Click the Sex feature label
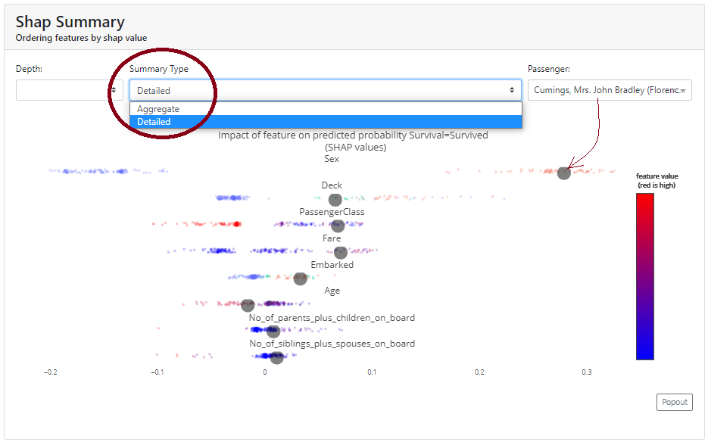The image size is (708, 442). (x=332, y=159)
